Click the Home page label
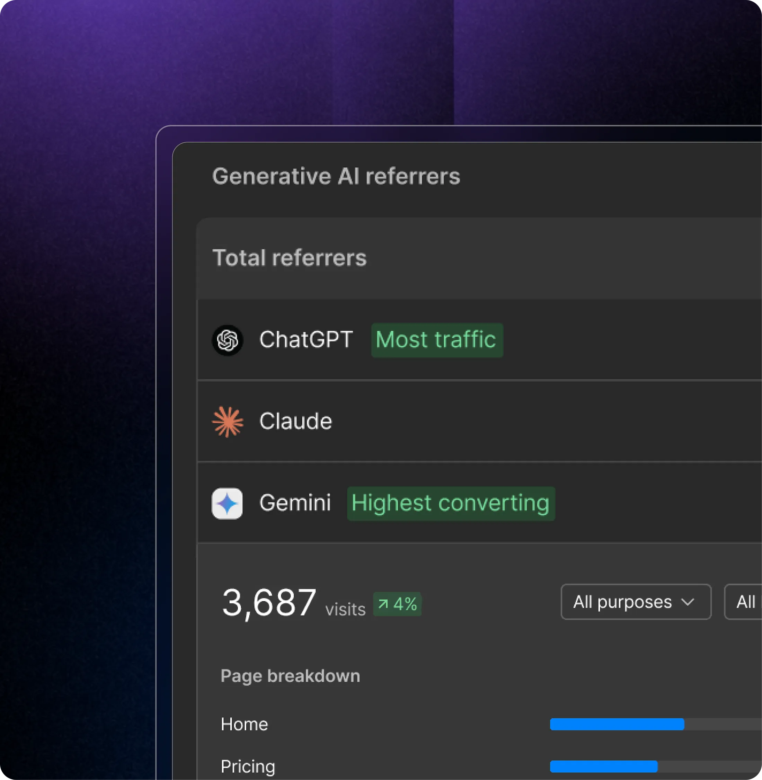Viewport: 762px width, 780px height. 244,724
